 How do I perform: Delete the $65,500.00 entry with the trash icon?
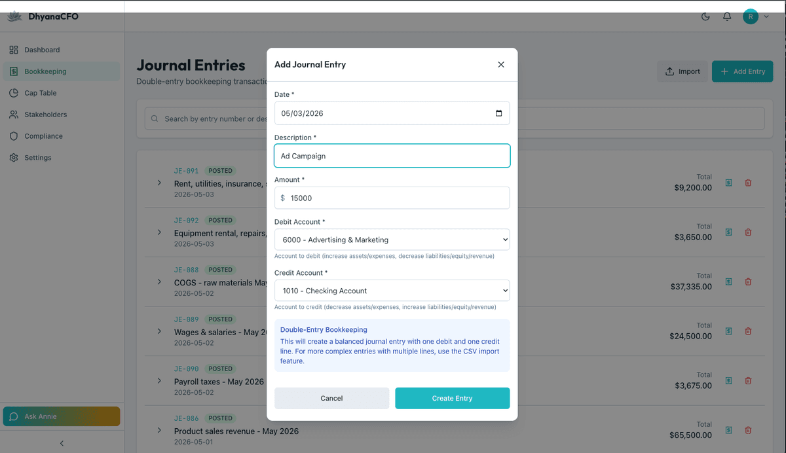pyautogui.click(x=748, y=430)
